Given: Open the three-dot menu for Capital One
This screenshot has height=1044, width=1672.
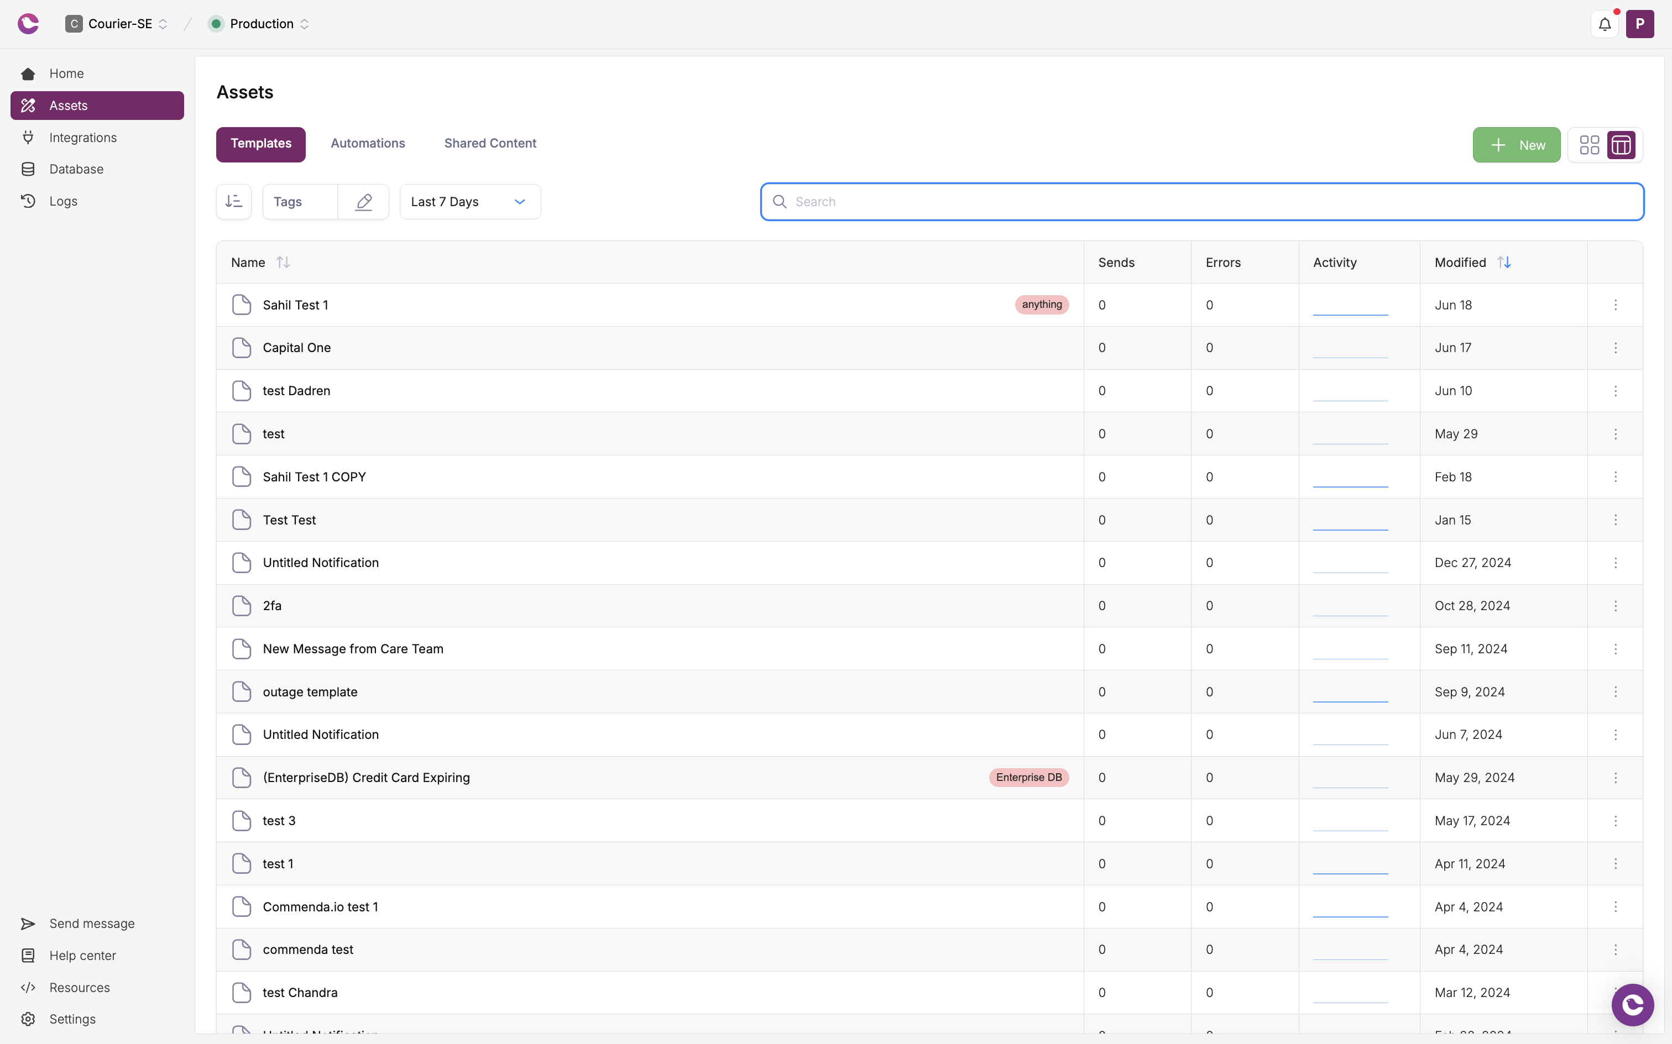Looking at the screenshot, I should point(1616,347).
